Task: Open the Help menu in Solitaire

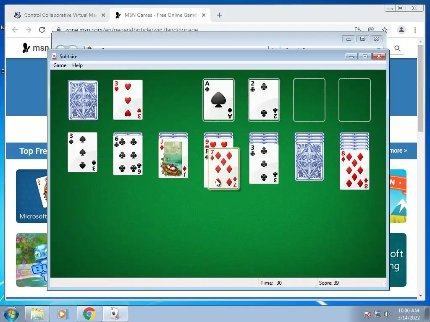Action: (x=77, y=65)
